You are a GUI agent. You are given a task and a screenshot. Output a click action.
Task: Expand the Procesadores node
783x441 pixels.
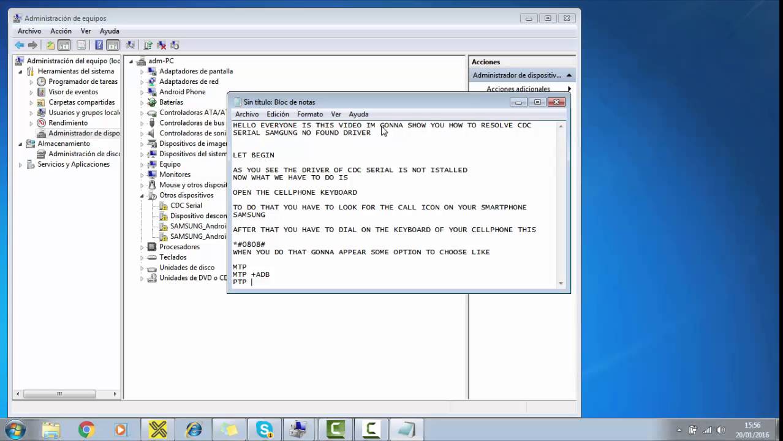[142, 247]
